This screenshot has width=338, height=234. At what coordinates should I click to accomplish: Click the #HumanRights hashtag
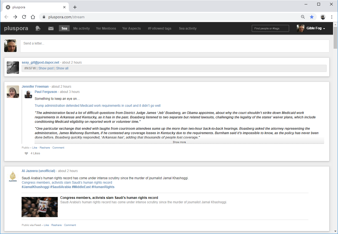coord(103,187)
